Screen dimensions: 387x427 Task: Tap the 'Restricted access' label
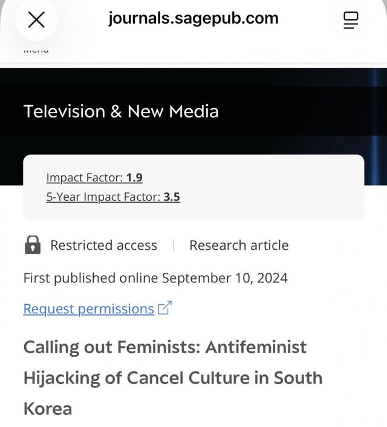pos(103,245)
